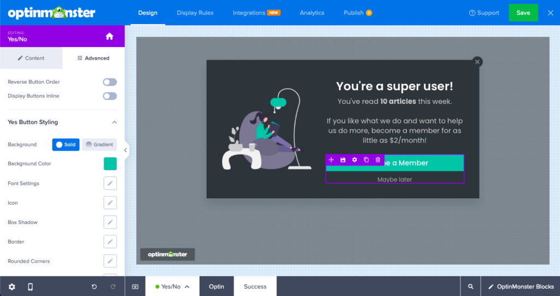Click the move handle on block toolbar

[331, 160]
